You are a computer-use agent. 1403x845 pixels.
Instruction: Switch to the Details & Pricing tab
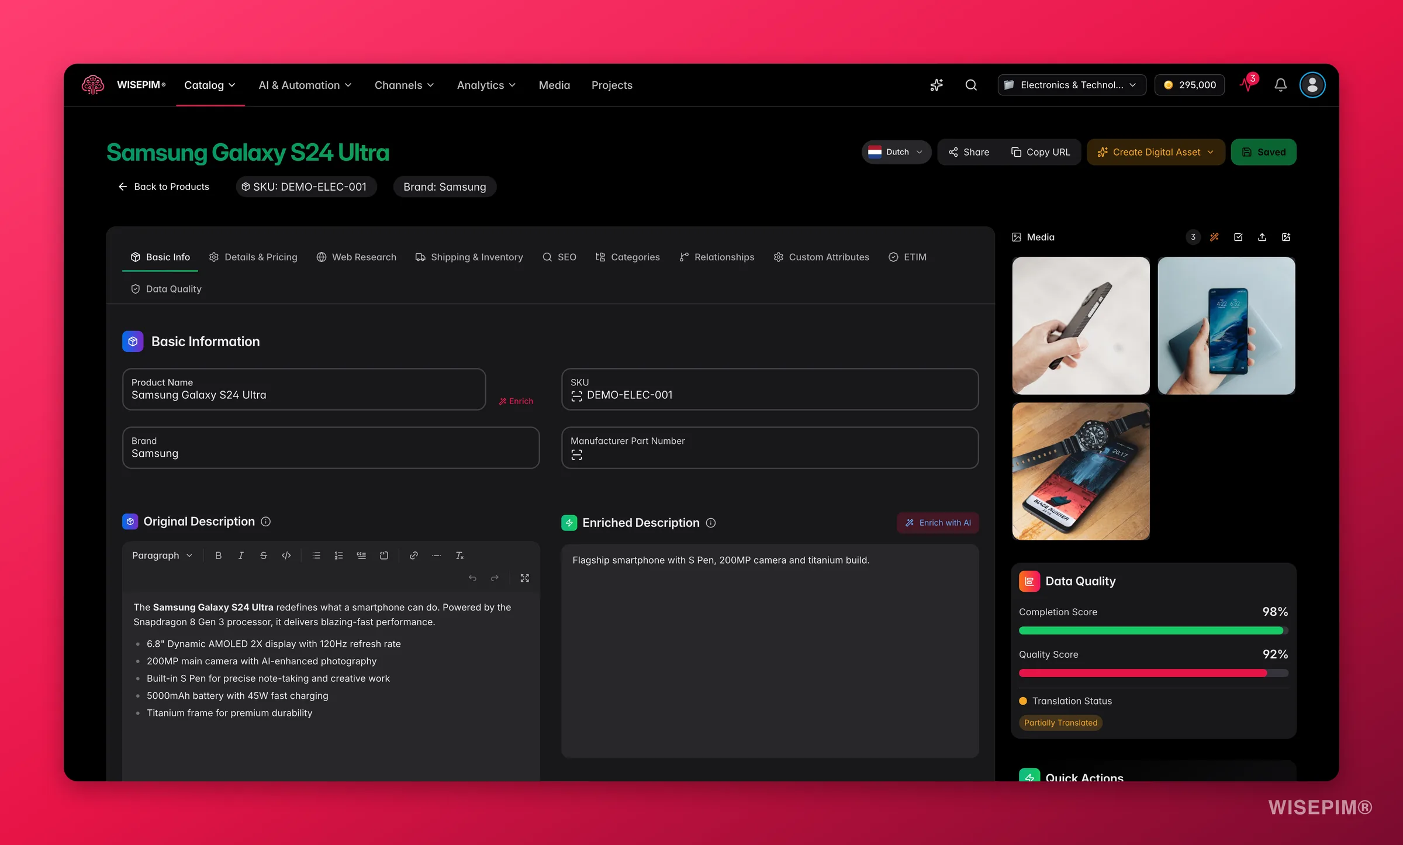253,257
